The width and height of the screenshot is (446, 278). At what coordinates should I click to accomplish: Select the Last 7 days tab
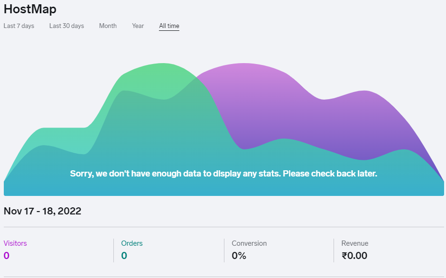(x=19, y=26)
